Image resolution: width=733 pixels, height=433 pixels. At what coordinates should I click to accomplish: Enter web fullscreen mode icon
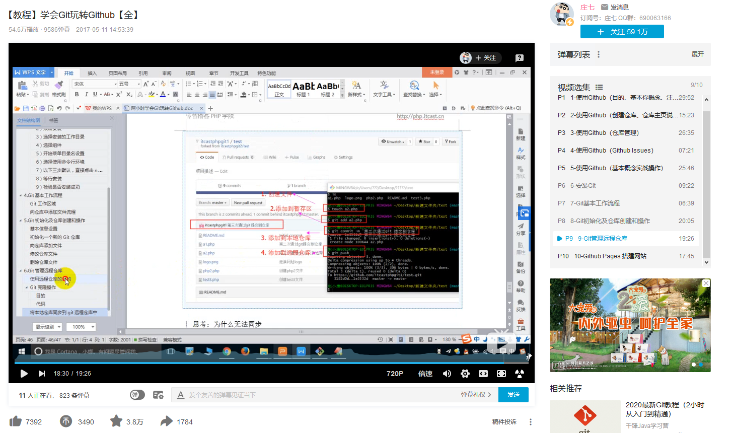click(x=501, y=374)
